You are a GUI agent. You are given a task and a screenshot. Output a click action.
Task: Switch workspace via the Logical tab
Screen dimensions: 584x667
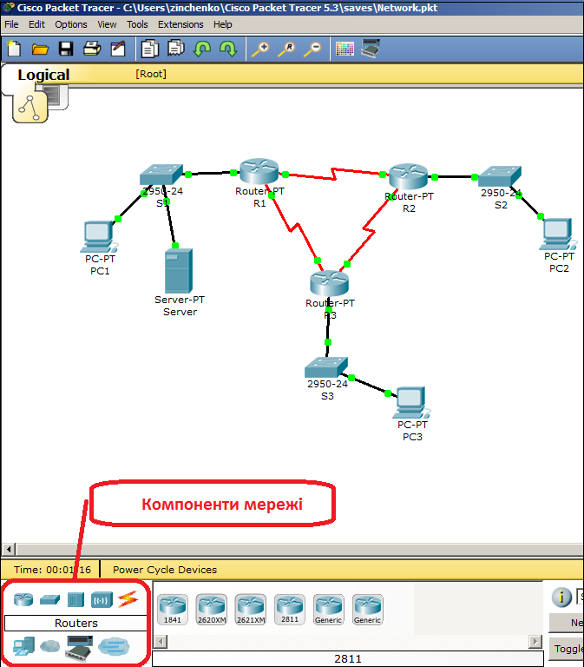pyautogui.click(x=43, y=75)
